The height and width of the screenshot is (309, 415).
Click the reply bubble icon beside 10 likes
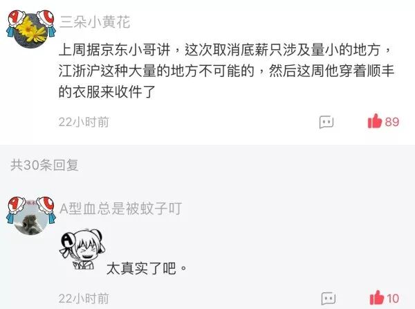[328, 299]
